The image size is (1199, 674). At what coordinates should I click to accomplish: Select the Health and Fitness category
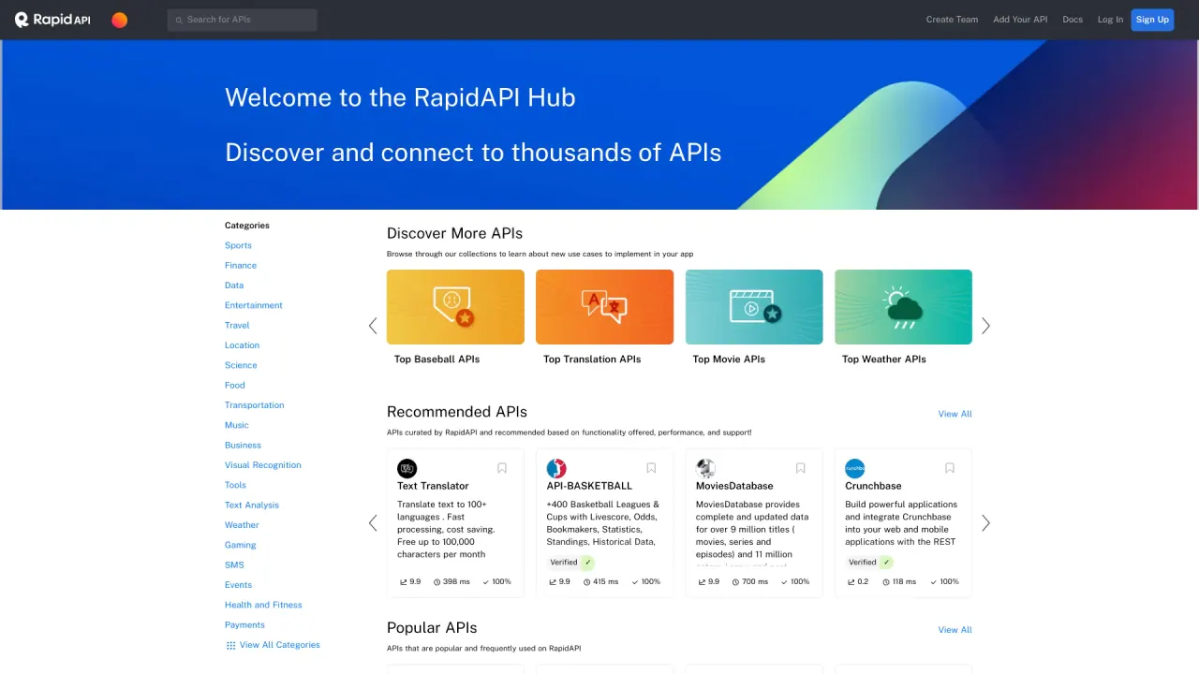coord(263,605)
